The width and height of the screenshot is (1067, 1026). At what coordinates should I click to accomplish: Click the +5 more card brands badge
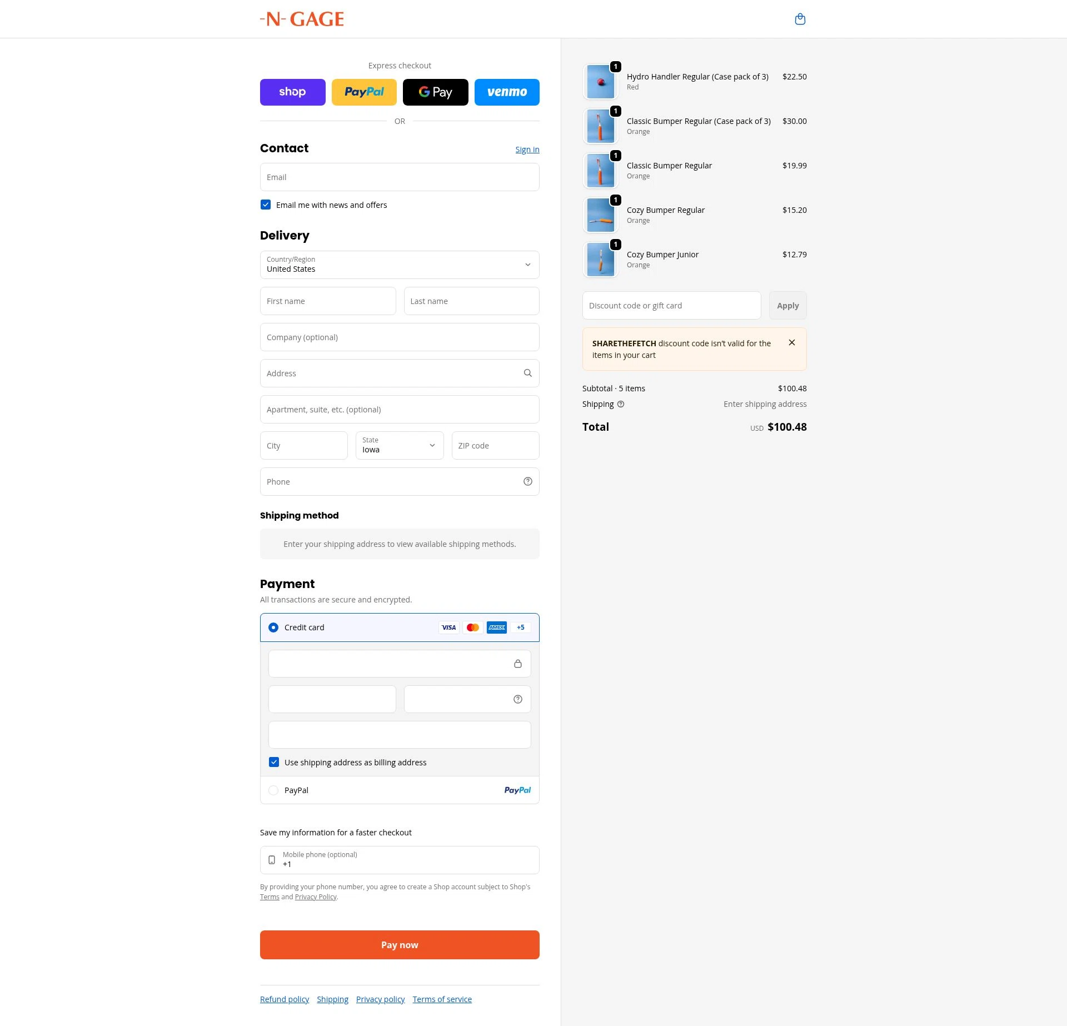tap(520, 627)
